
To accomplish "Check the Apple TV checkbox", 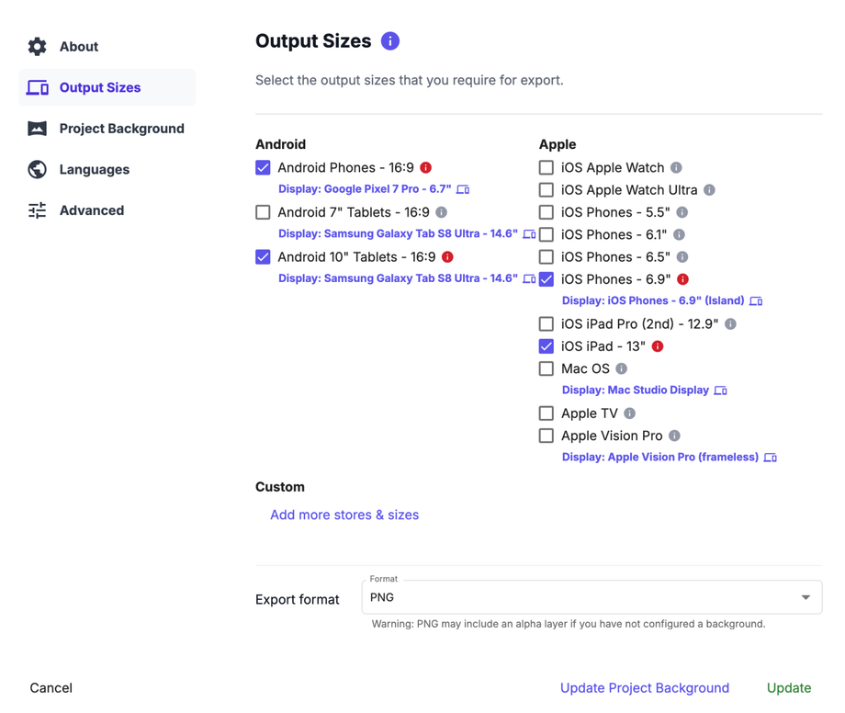I will tap(546, 413).
